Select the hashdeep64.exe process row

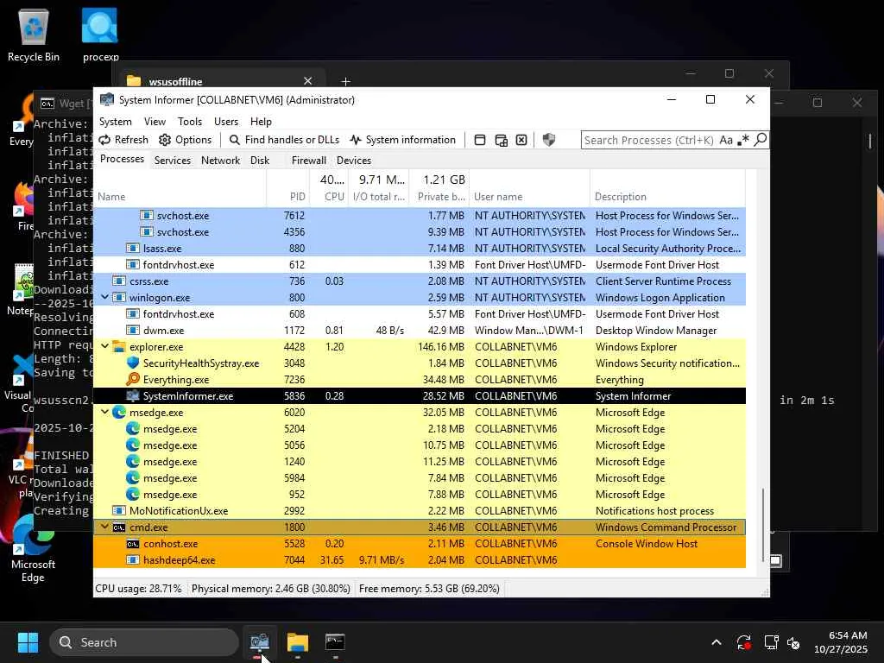pos(420,559)
